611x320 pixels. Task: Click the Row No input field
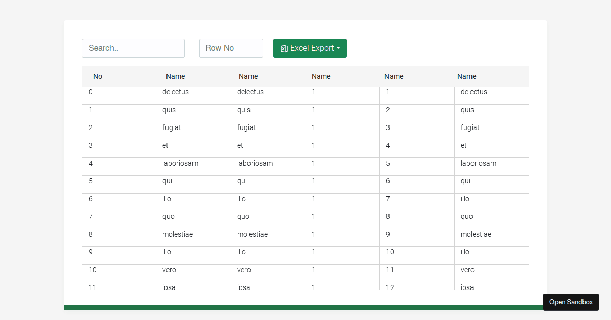point(231,48)
